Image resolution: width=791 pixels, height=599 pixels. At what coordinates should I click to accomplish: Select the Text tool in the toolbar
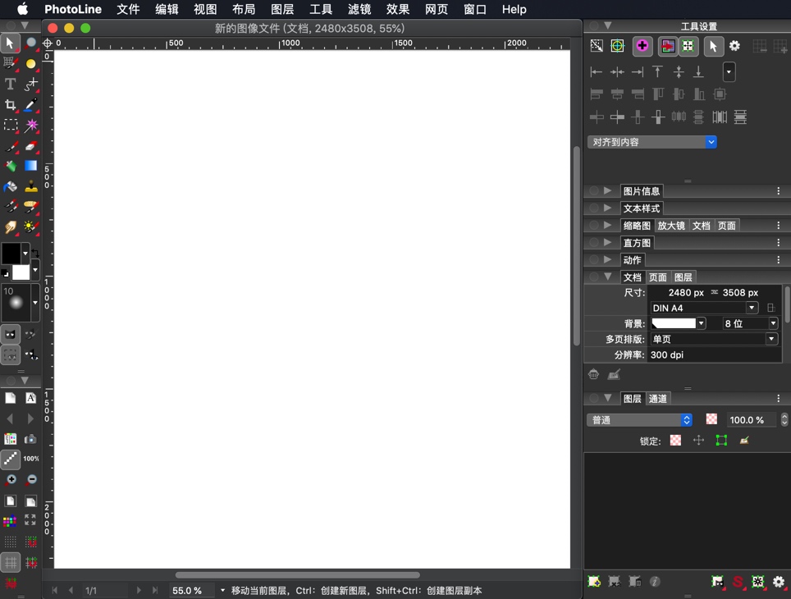[10, 84]
